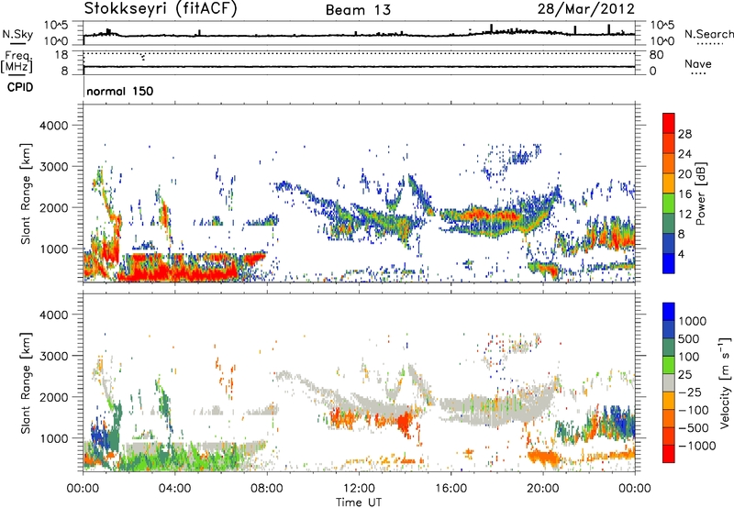This screenshot has height=508, width=734.
Task: Click the date 28/Mar/2012
Action: coord(586,9)
